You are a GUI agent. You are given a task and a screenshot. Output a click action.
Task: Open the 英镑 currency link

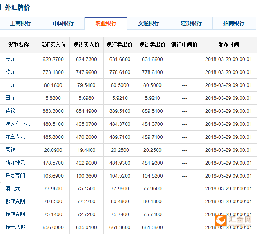coord(10,111)
